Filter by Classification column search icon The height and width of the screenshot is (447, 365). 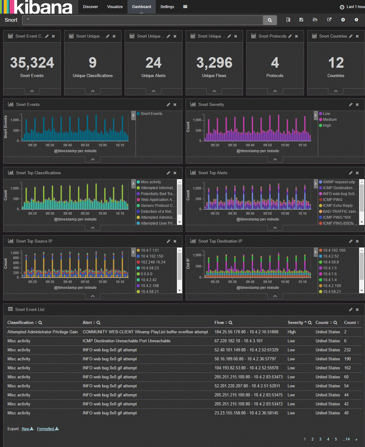coord(40,323)
